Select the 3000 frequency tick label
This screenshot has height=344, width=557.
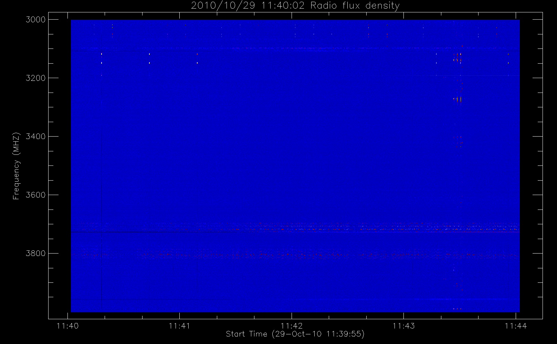click(x=36, y=20)
